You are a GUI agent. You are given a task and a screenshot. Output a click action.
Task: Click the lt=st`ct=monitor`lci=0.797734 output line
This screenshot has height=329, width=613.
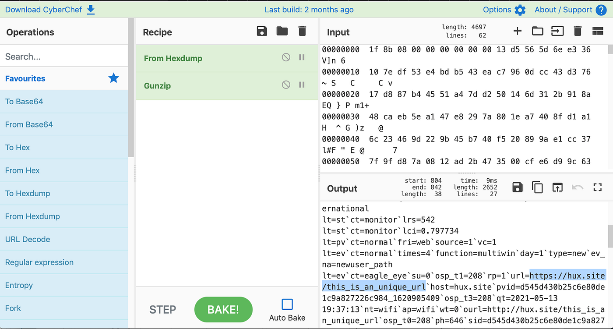390,231
